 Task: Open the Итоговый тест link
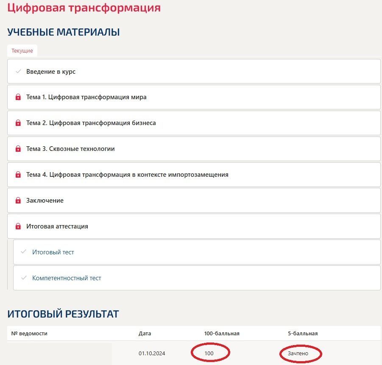coord(53,252)
